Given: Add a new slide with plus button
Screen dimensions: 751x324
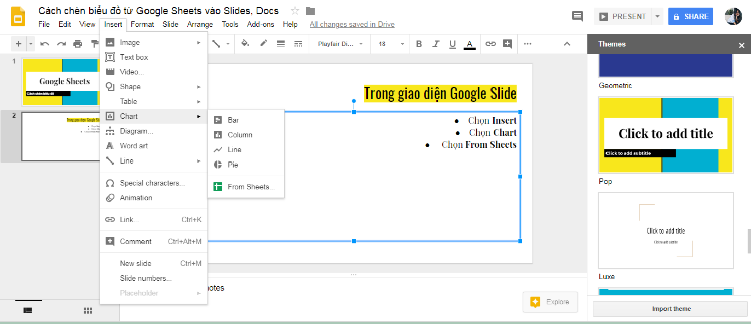Looking at the screenshot, I should tap(19, 44).
